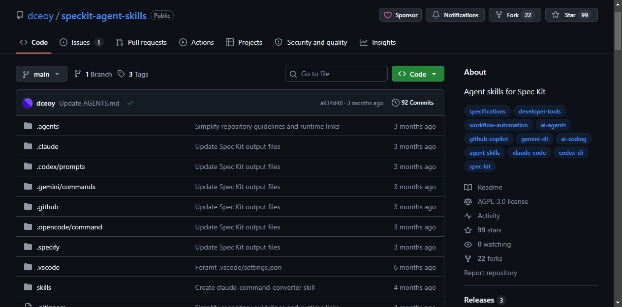
Task: Select the agent-skills topic tag
Action: click(x=484, y=153)
